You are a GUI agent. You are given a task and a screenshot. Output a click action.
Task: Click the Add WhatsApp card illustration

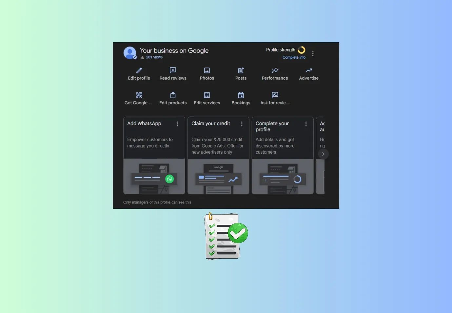point(154,177)
